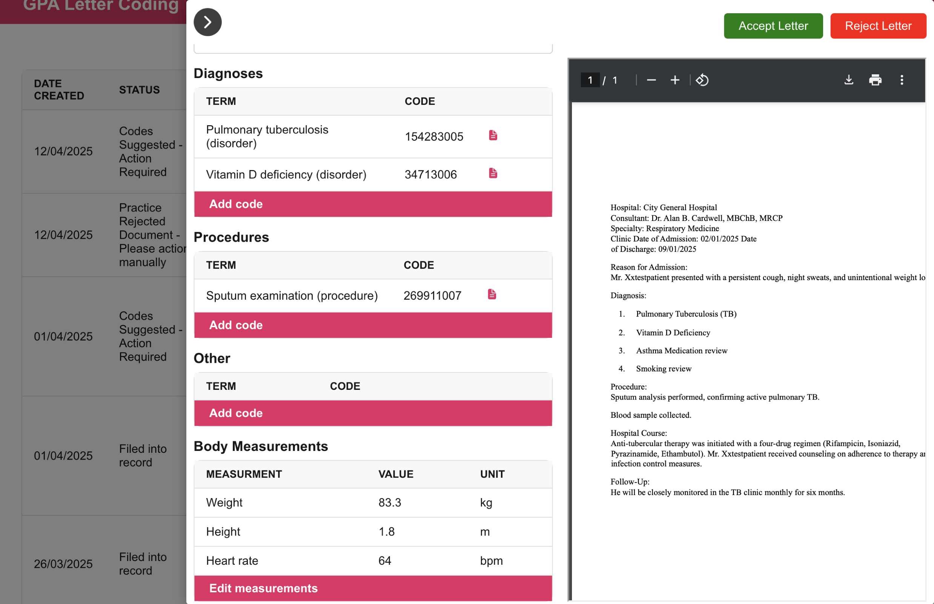The width and height of the screenshot is (934, 604).
Task: Collapse the letter panel with arrow button
Action: coord(207,22)
